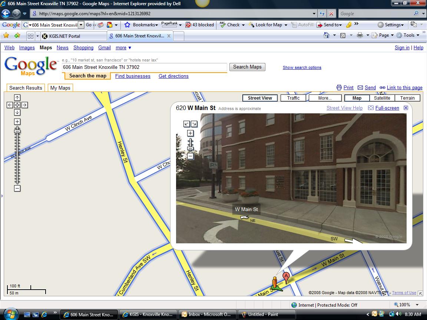The image size is (427, 320).
Task: Switch to the KGIS.NET Portal tab
Action: point(73,36)
